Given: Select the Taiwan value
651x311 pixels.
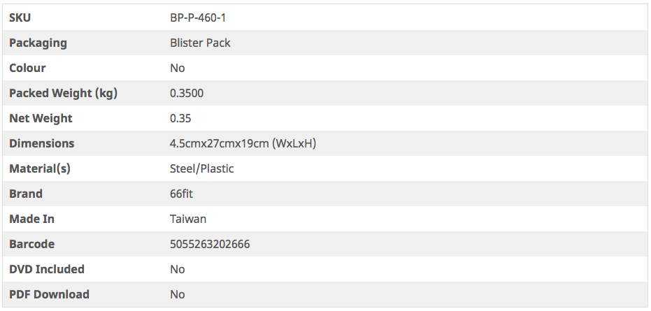Looking at the screenshot, I should click(x=188, y=219).
